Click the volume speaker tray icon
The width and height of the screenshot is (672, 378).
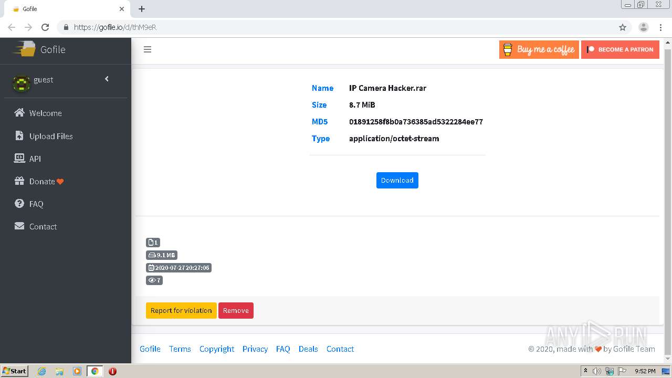coord(597,371)
